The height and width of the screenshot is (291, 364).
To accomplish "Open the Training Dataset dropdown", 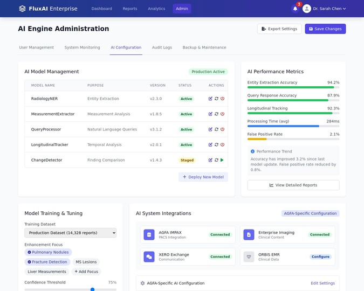I will point(70,233).
